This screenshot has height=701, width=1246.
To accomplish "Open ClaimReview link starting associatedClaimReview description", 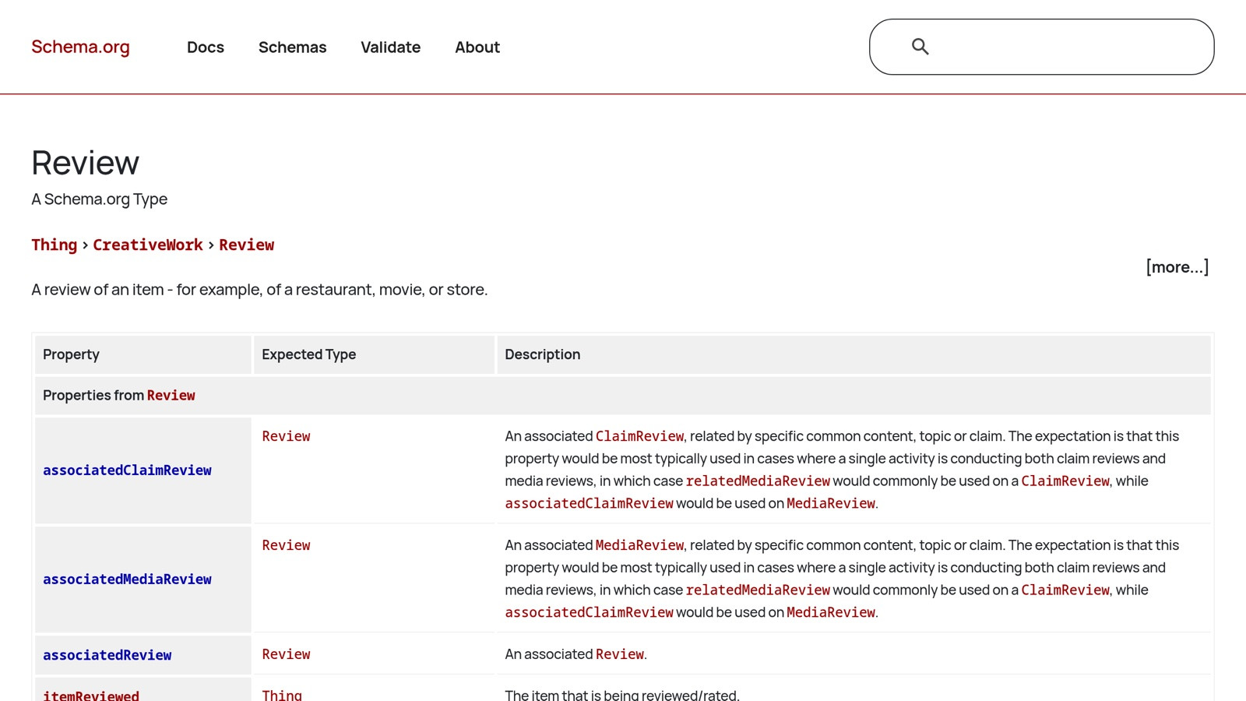I will 639,436.
